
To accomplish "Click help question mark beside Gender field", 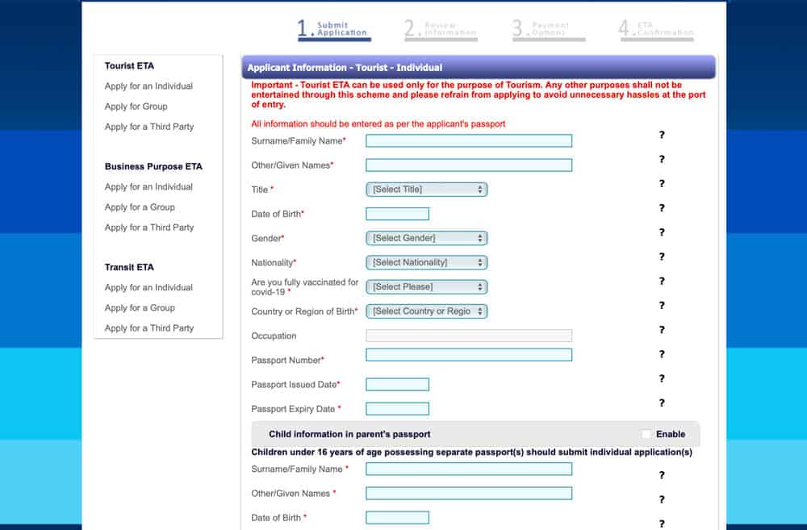I will 662,232.
